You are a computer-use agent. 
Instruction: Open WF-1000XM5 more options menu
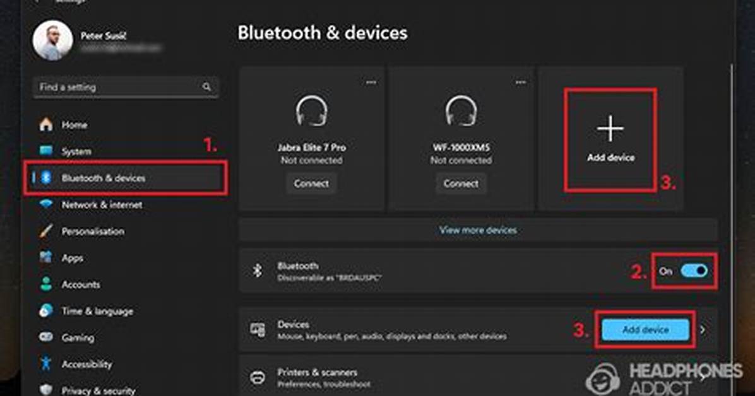click(x=521, y=82)
